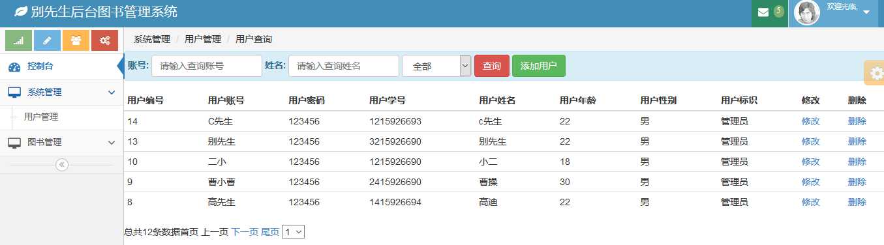884x245 pixels.
Task: Click the 用户账号 column header
Action: click(226, 100)
